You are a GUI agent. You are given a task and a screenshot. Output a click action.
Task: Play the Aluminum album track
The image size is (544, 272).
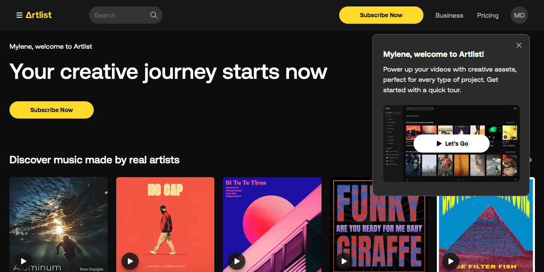pos(23,261)
